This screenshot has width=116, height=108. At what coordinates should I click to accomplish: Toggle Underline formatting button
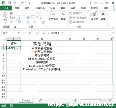coord(28,18)
